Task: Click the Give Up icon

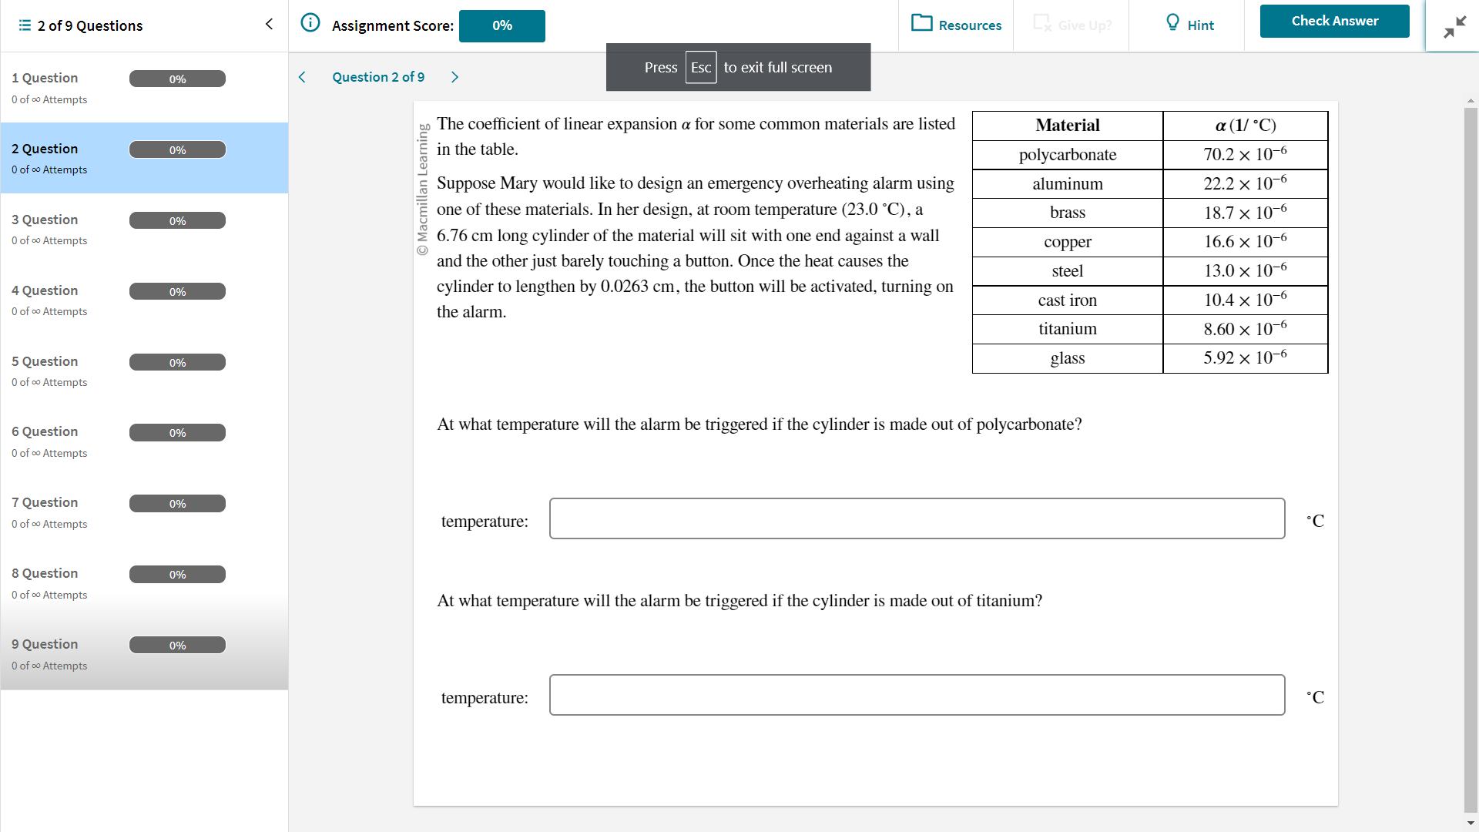Action: pos(1041,23)
